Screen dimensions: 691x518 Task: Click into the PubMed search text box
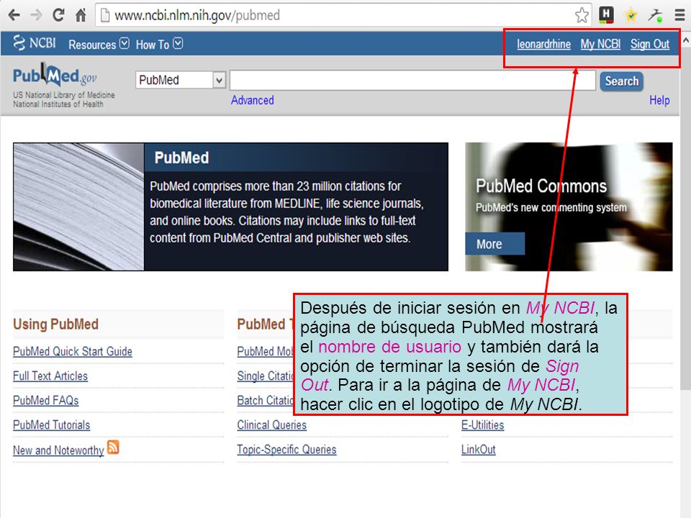click(x=412, y=80)
